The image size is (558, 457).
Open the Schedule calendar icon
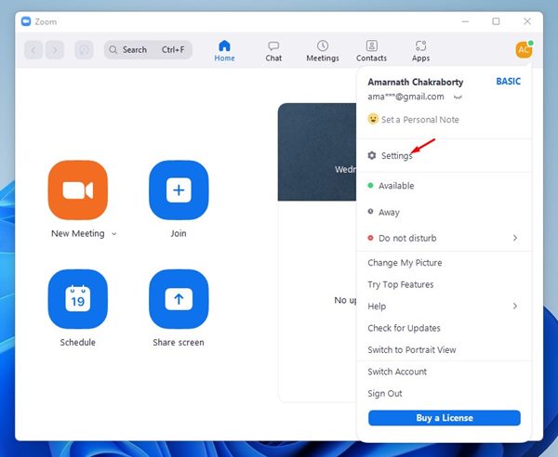[77, 299]
